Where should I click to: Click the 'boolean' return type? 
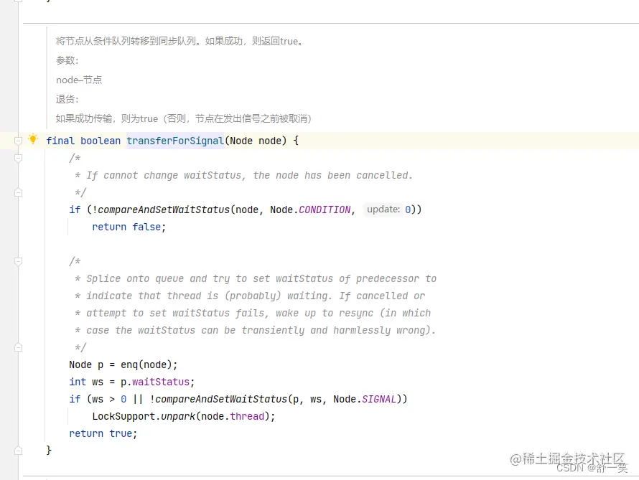pyautogui.click(x=101, y=141)
